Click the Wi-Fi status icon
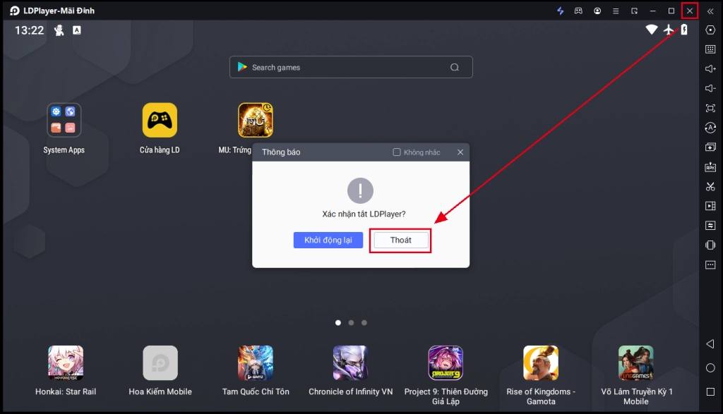723x414 pixels. 652,30
